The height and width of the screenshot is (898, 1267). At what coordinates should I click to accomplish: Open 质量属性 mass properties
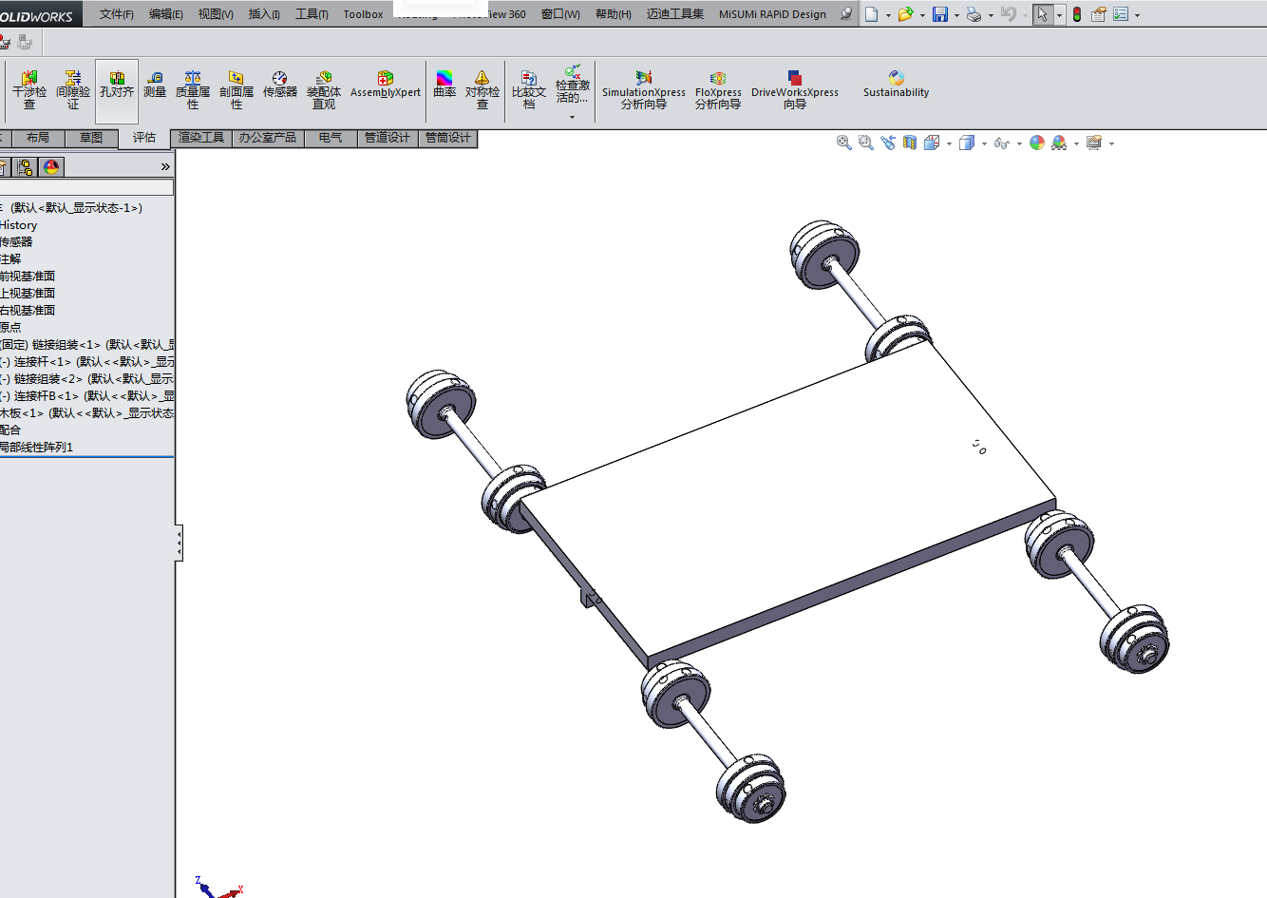tap(193, 90)
